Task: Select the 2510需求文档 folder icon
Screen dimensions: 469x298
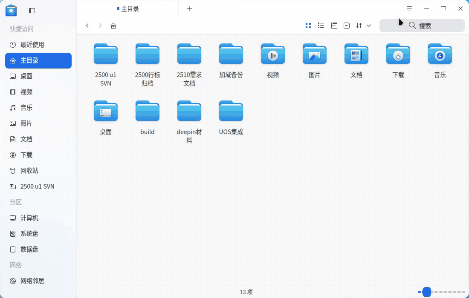Action: click(x=189, y=54)
